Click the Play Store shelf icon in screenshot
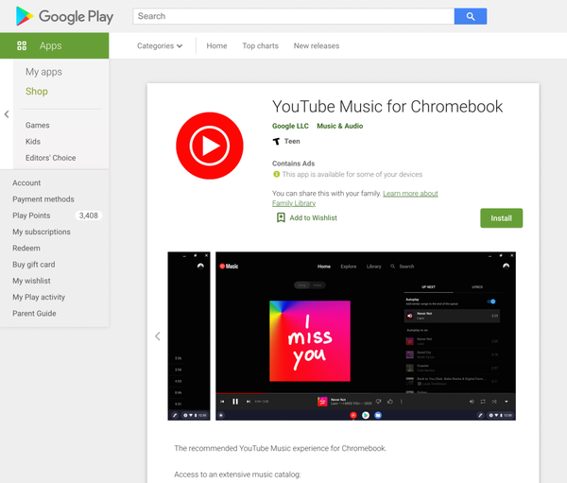 (366, 415)
